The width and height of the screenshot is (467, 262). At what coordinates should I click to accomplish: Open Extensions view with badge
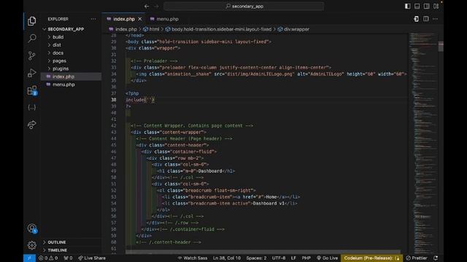tap(32, 90)
